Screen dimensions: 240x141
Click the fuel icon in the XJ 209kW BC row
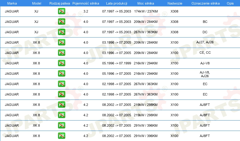coord(61,22)
